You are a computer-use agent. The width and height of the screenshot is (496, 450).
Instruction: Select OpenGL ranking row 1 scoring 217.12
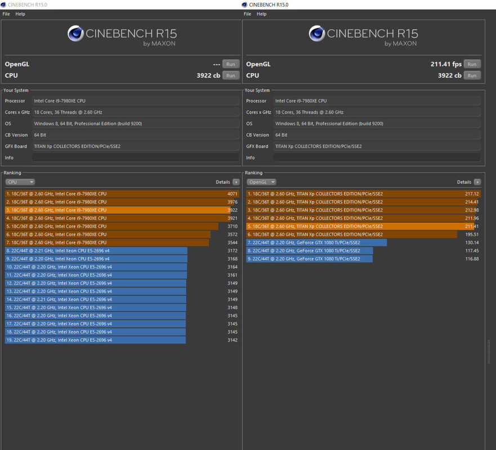pyautogui.click(x=364, y=193)
